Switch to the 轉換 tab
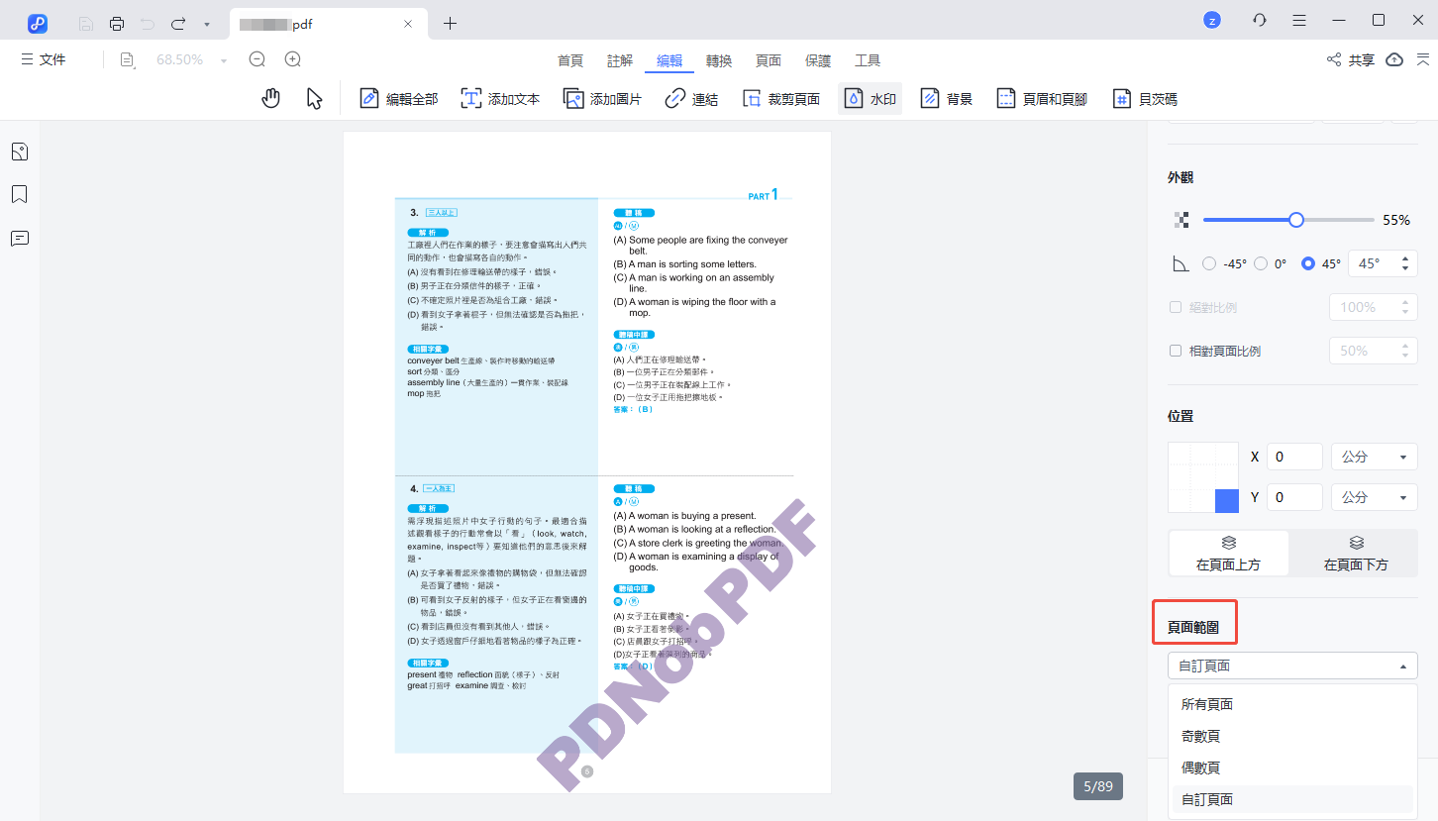1438x821 pixels. tap(719, 60)
